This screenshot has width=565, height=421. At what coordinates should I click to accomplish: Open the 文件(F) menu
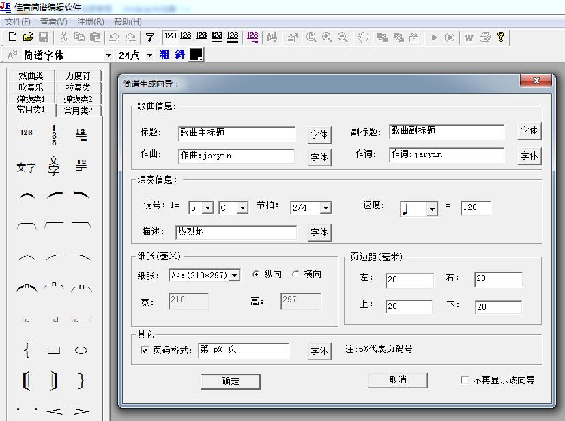(18, 22)
